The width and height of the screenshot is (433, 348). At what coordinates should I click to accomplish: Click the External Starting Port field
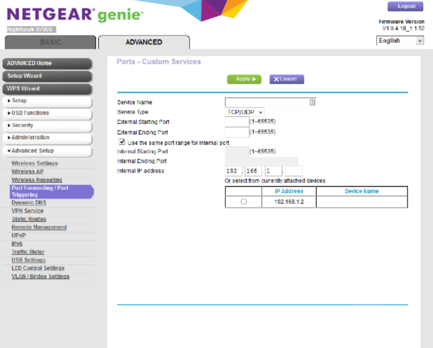tap(236, 122)
